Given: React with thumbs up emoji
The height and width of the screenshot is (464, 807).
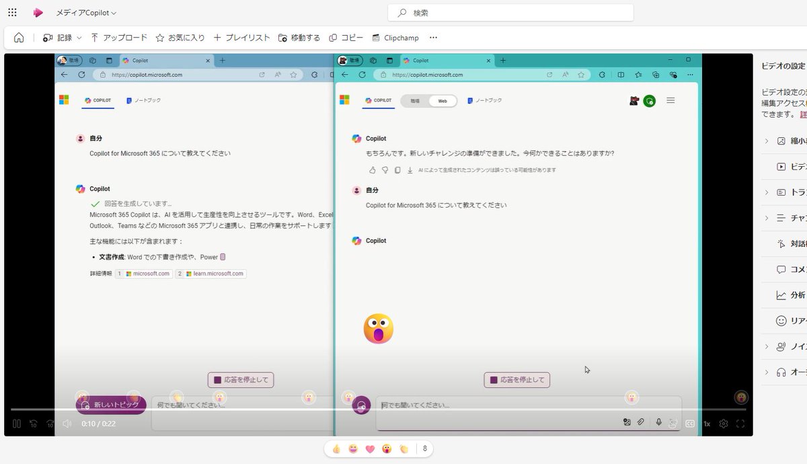Looking at the screenshot, I should point(336,449).
